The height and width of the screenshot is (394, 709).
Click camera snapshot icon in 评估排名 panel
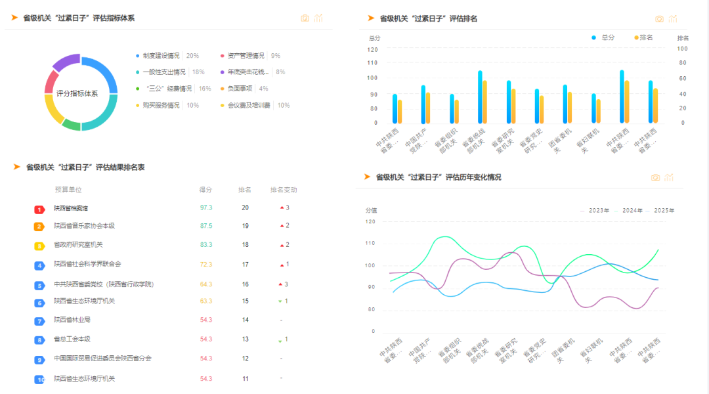[x=659, y=18]
